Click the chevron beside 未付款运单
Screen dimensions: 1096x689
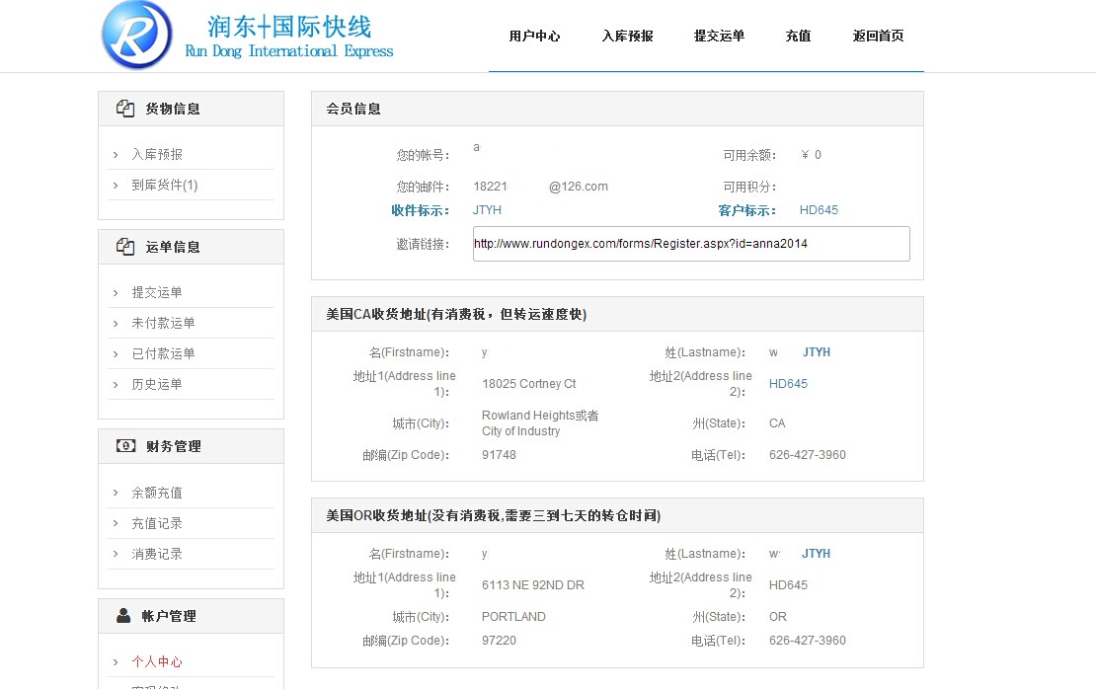click(116, 324)
